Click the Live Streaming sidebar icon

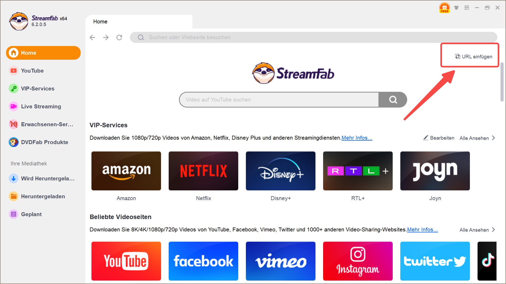click(x=13, y=106)
